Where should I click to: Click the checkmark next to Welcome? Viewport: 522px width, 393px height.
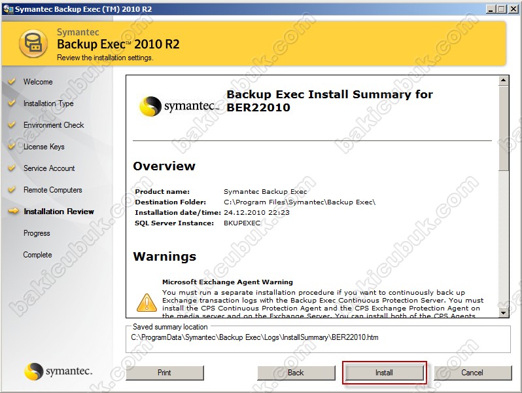12,81
